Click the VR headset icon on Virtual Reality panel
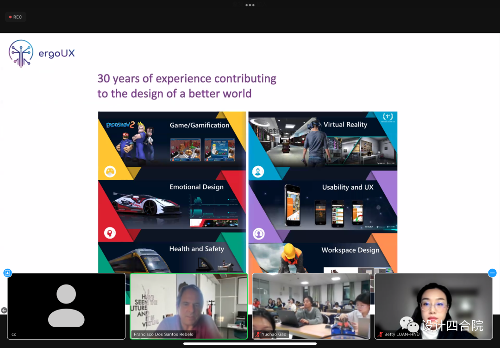The height and width of the screenshot is (348, 500). [258, 172]
